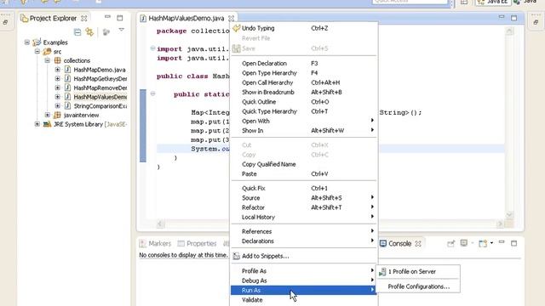Click Collapse All icon in Project Explorer
The height and width of the screenshot is (306, 545).
coord(77,32)
